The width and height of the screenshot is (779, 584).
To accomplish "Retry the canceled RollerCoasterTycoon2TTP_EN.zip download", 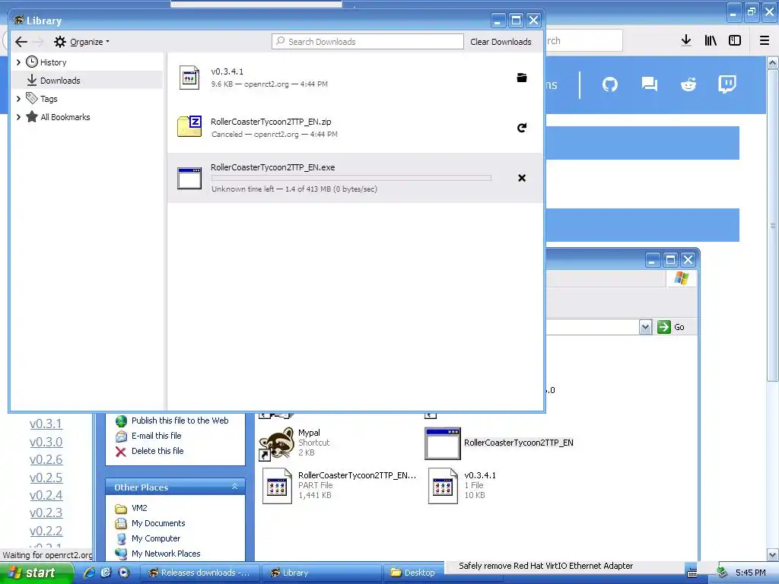I will (522, 128).
